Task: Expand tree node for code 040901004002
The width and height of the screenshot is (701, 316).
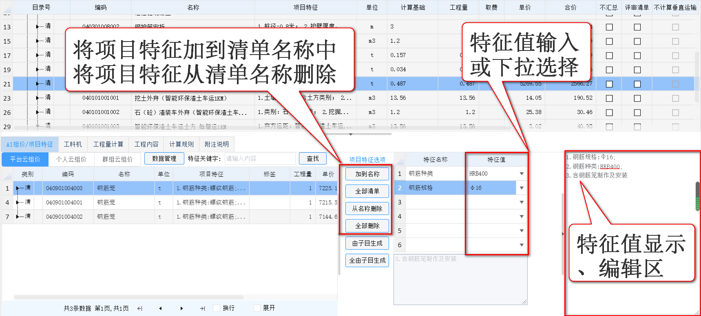Action: point(18,217)
